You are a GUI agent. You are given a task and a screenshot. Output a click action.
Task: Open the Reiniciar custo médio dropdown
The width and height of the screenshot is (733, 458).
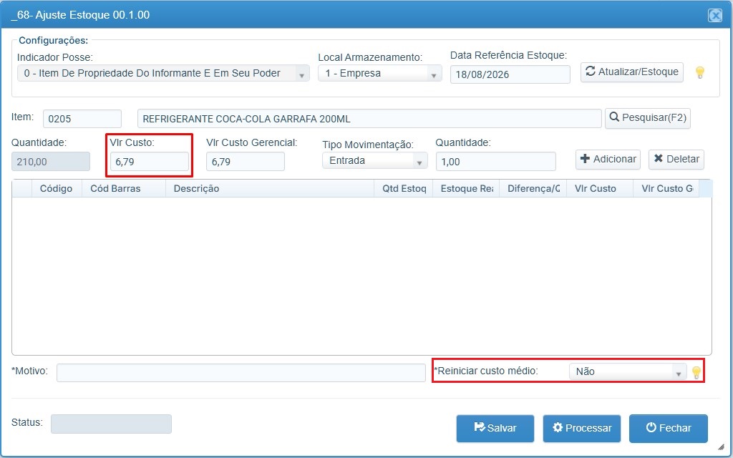627,371
